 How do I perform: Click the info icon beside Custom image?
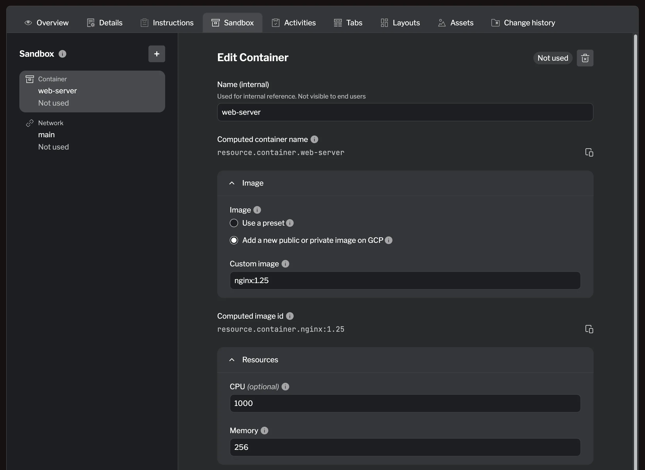tap(285, 264)
